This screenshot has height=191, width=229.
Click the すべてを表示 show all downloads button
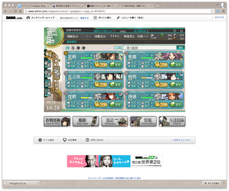212,183
